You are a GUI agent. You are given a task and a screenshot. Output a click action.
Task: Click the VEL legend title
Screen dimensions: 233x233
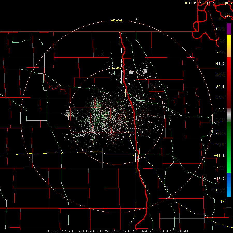227,16
